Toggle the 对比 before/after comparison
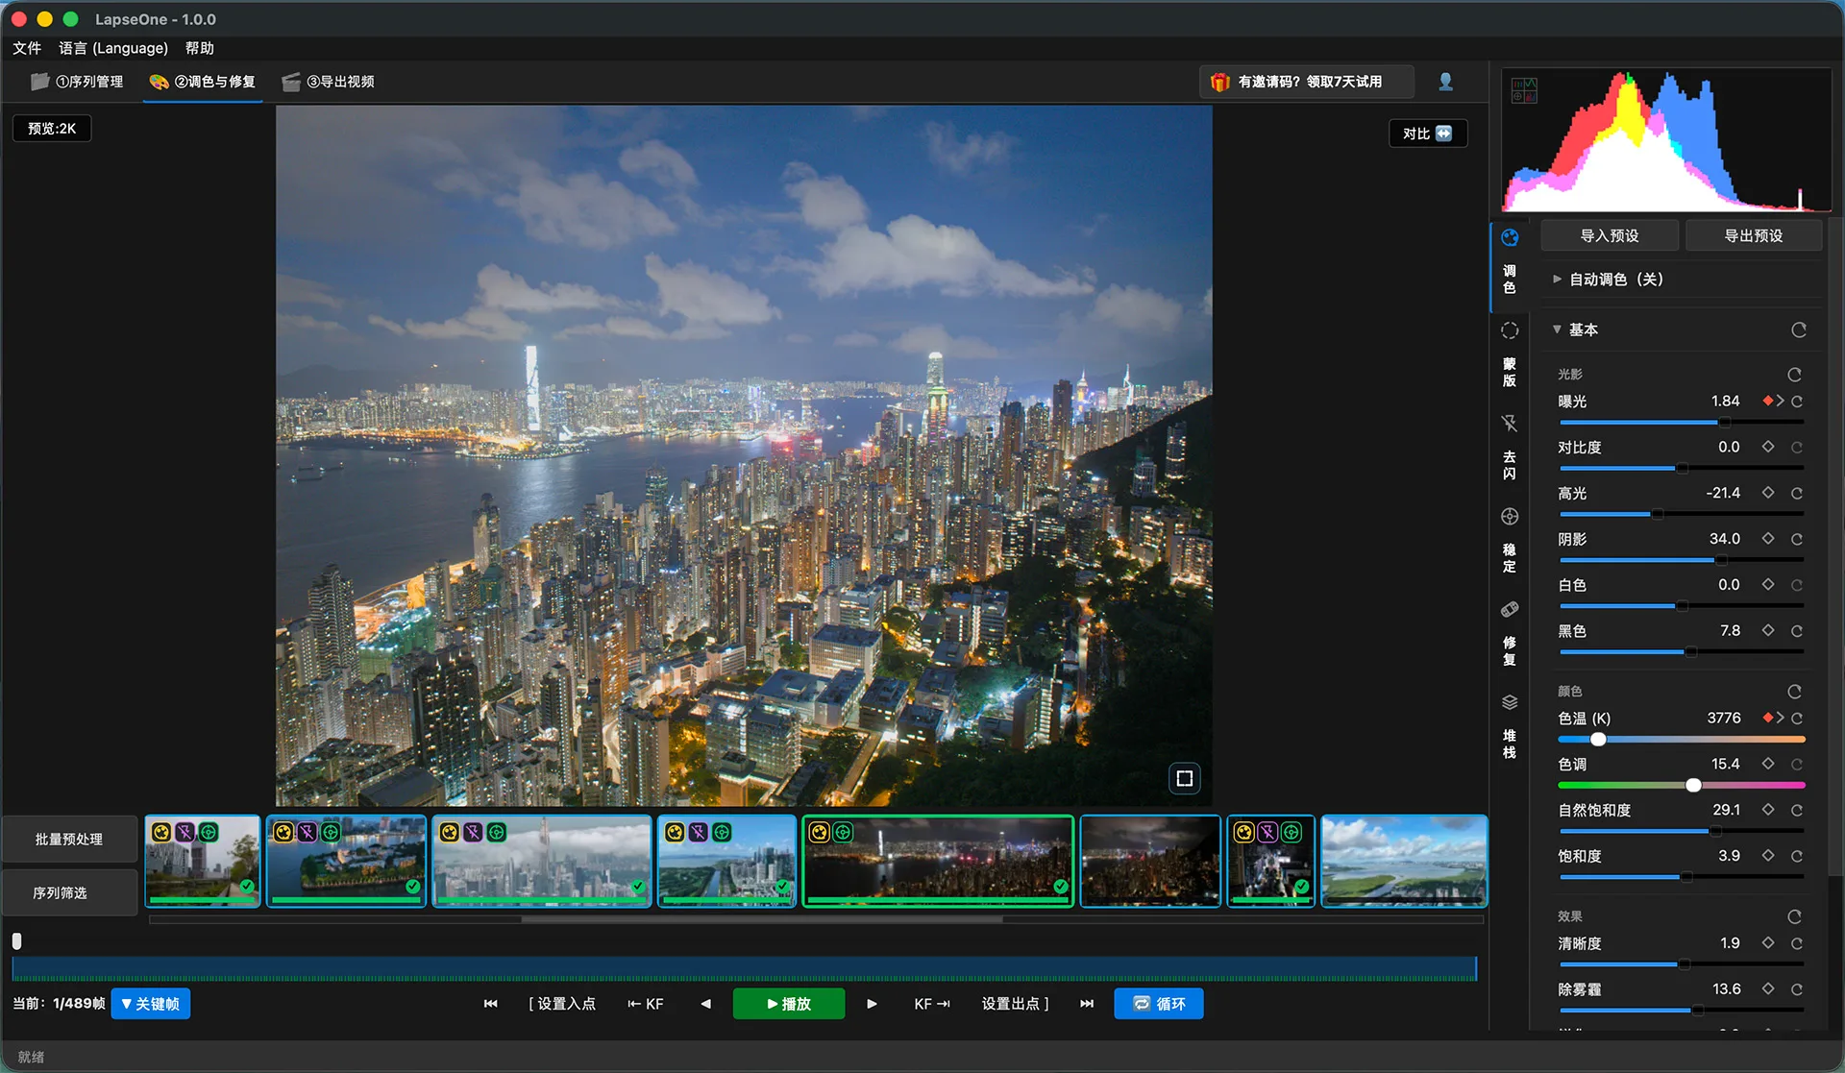The image size is (1845, 1073). (x=1428, y=134)
